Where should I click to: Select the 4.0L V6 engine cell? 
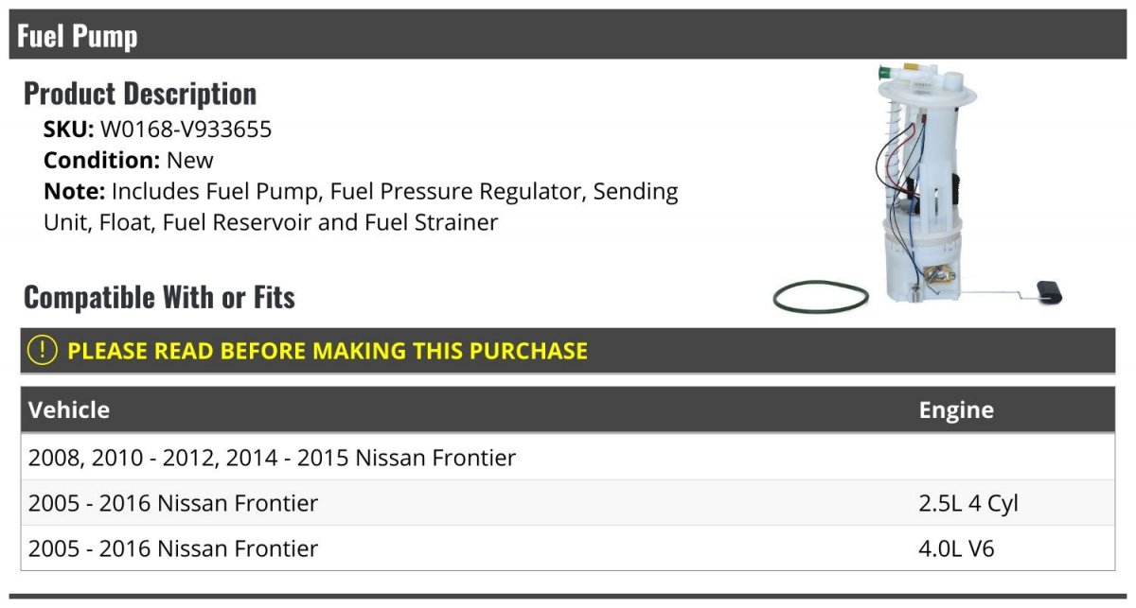[x=956, y=548]
